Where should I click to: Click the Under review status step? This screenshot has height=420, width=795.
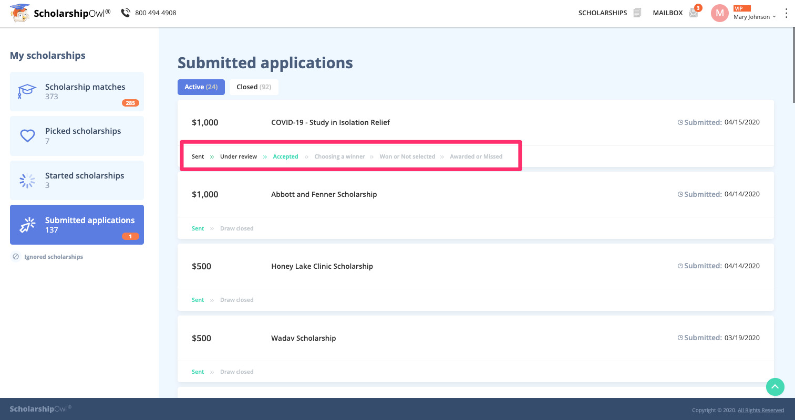[x=239, y=156]
